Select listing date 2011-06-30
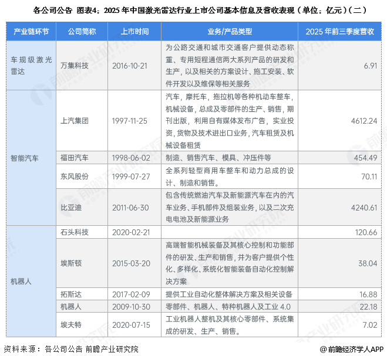The width and height of the screenshot is (387, 356). tap(130, 208)
